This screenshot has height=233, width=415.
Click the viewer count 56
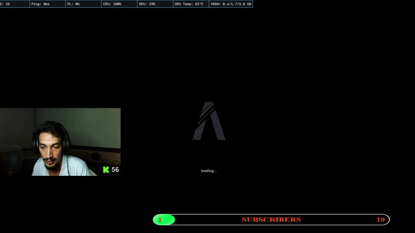tap(115, 170)
